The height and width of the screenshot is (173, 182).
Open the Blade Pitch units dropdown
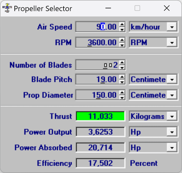(x=173, y=80)
